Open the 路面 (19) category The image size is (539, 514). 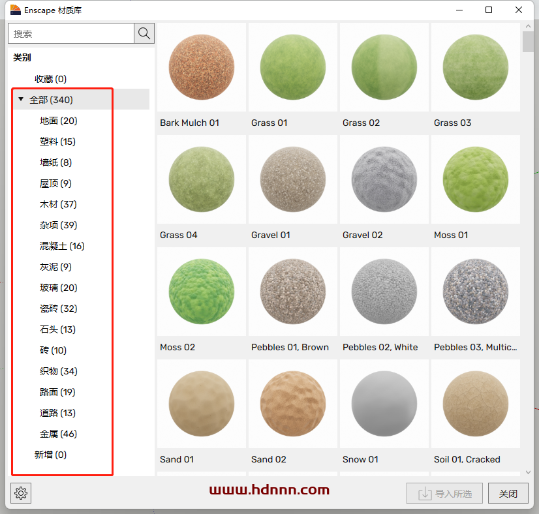pyautogui.click(x=57, y=392)
